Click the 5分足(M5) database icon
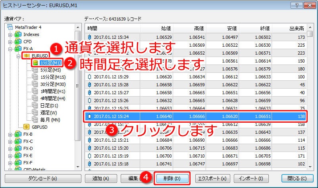 coord(35,70)
